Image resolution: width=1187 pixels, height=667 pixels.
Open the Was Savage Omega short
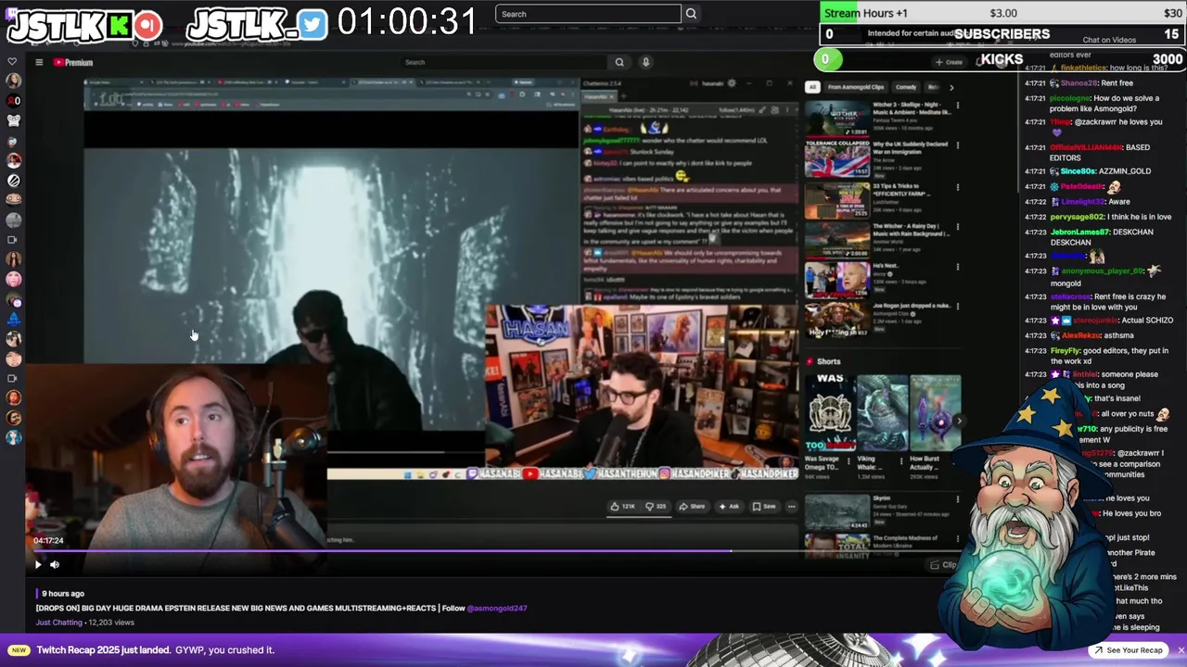(829, 413)
